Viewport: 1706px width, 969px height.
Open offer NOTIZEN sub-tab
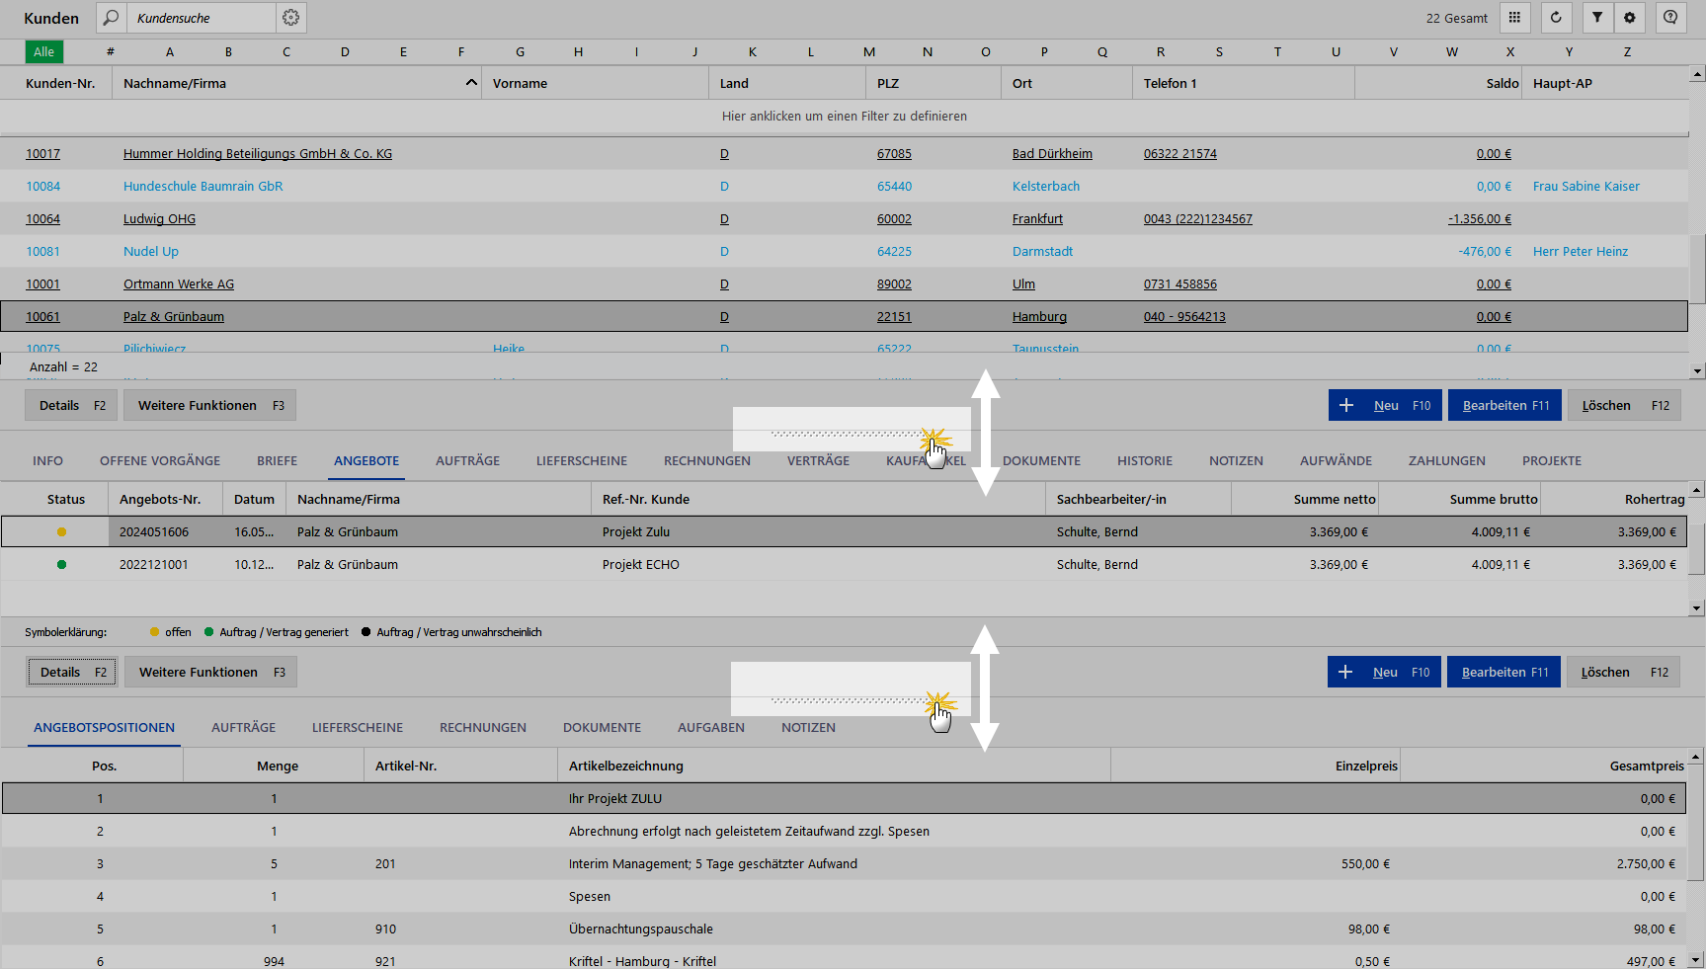tap(808, 728)
